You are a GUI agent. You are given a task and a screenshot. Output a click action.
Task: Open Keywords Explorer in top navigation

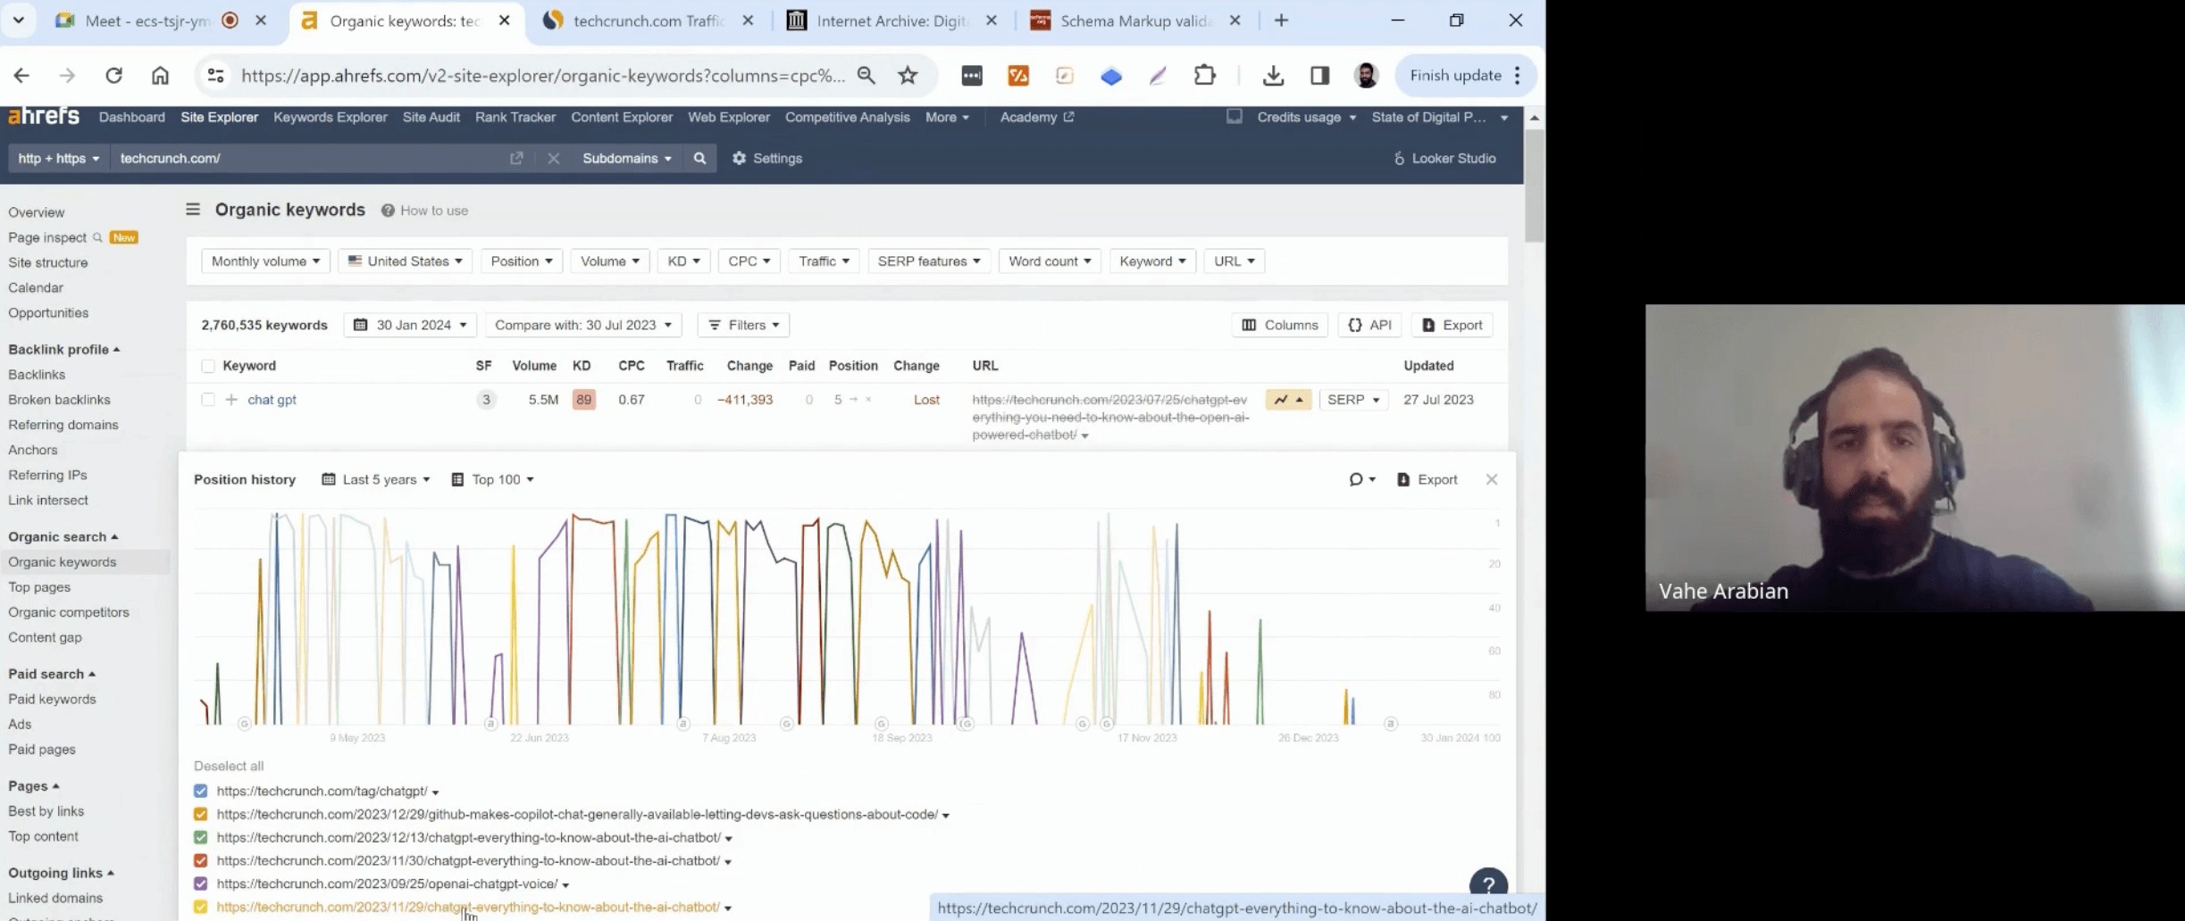tap(330, 117)
